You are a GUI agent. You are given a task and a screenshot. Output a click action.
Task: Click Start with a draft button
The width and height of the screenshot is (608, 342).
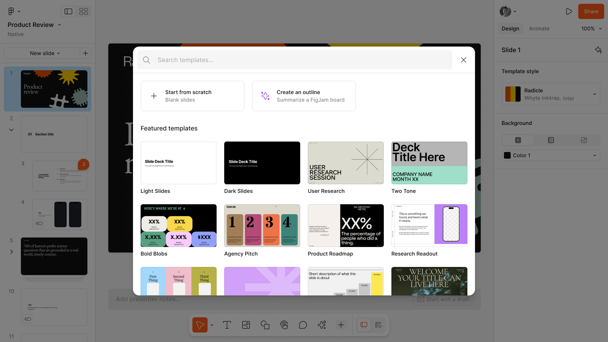click(443, 300)
